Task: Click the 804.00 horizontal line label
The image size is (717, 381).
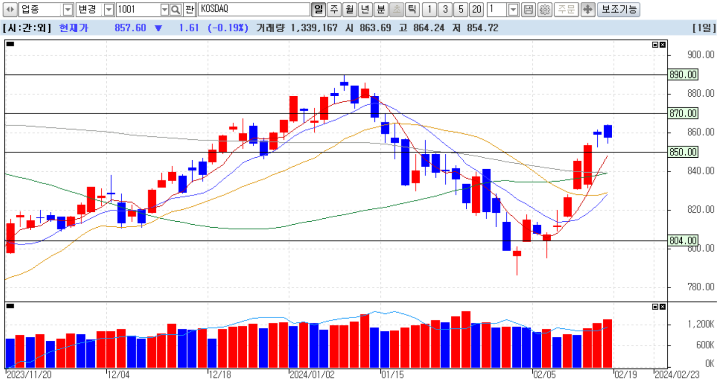Action: 683,241
